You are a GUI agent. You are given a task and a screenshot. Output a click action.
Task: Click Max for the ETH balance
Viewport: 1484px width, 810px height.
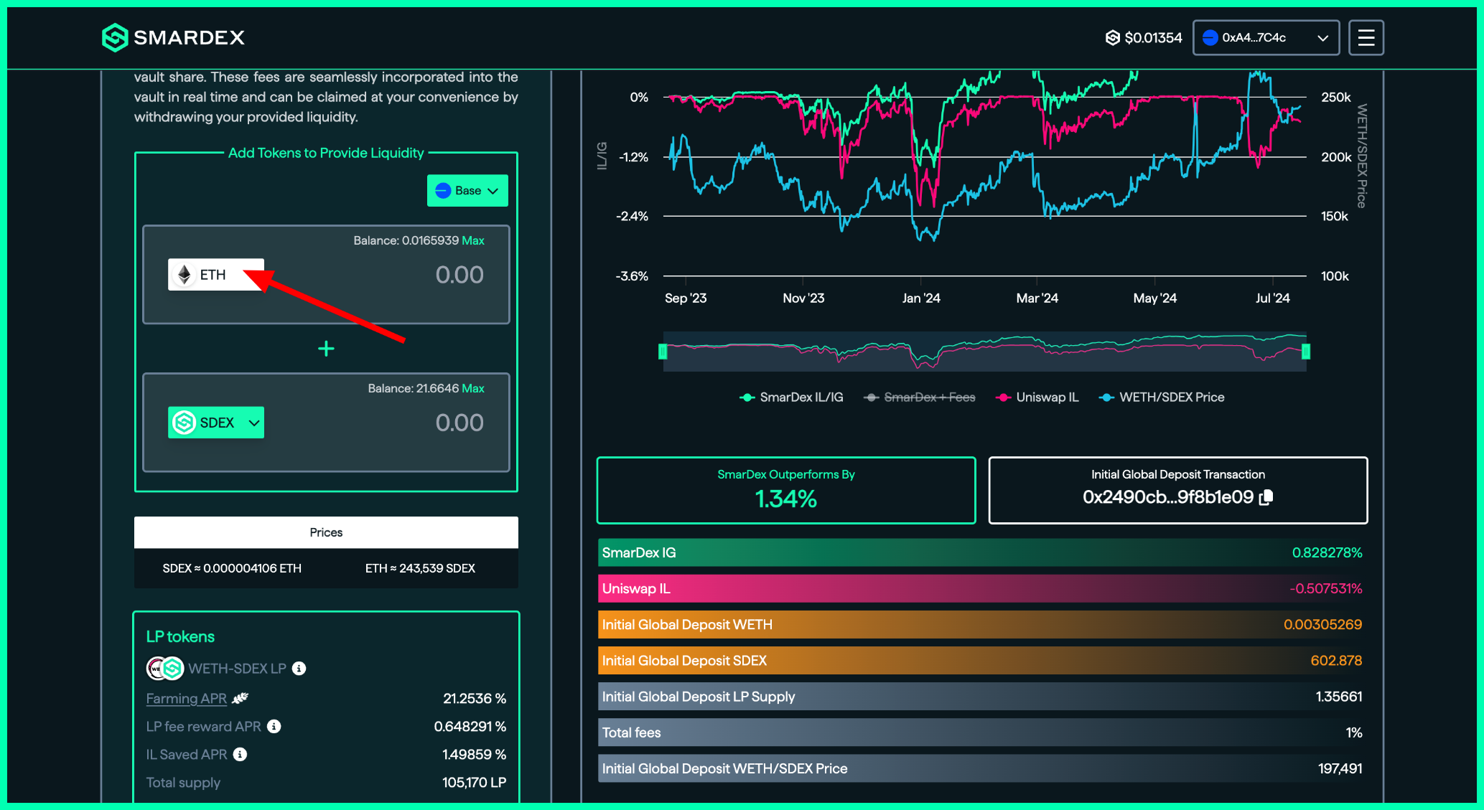click(x=473, y=240)
